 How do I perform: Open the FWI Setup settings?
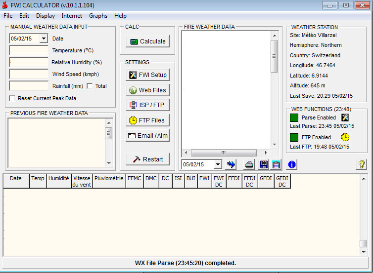point(147,75)
